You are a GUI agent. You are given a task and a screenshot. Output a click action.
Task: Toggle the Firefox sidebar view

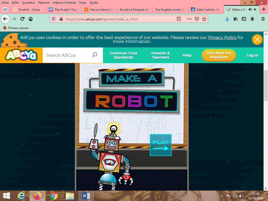[244, 19]
